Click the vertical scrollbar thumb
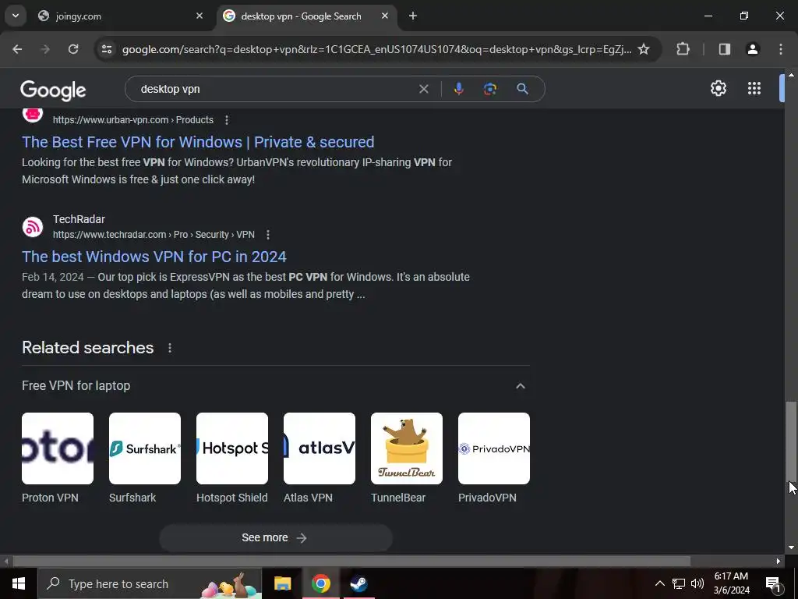Image resolution: width=798 pixels, height=599 pixels. (791, 441)
